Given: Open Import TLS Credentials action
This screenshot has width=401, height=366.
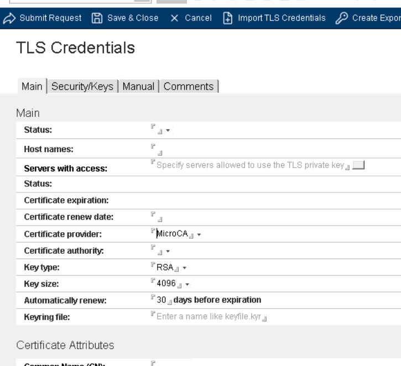Looking at the screenshot, I should (282, 18).
